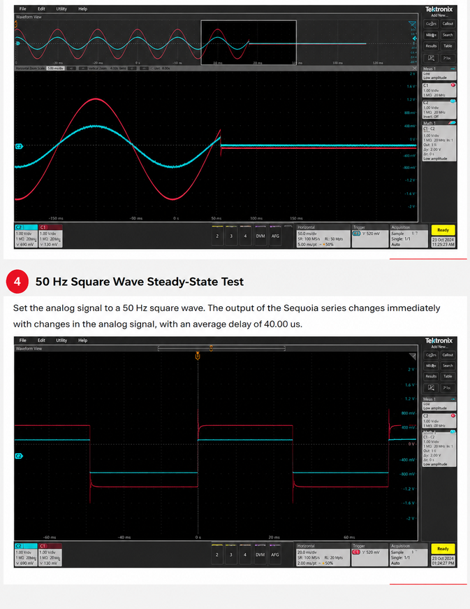Add channel 4 in upper oscilloscope

pyautogui.click(x=245, y=236)
